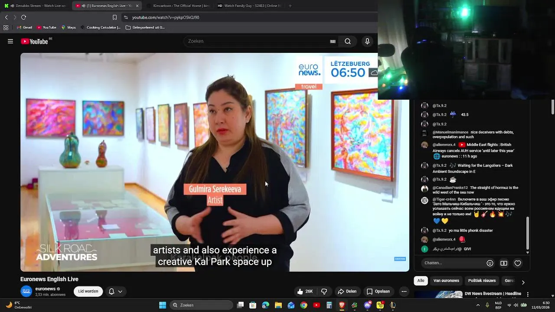Switch to Devubbs Stream tab

click(x=36, y=6)
